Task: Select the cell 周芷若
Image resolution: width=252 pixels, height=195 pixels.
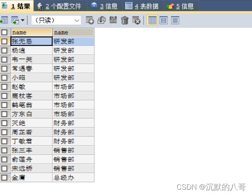Action: (x=32, y=132)
